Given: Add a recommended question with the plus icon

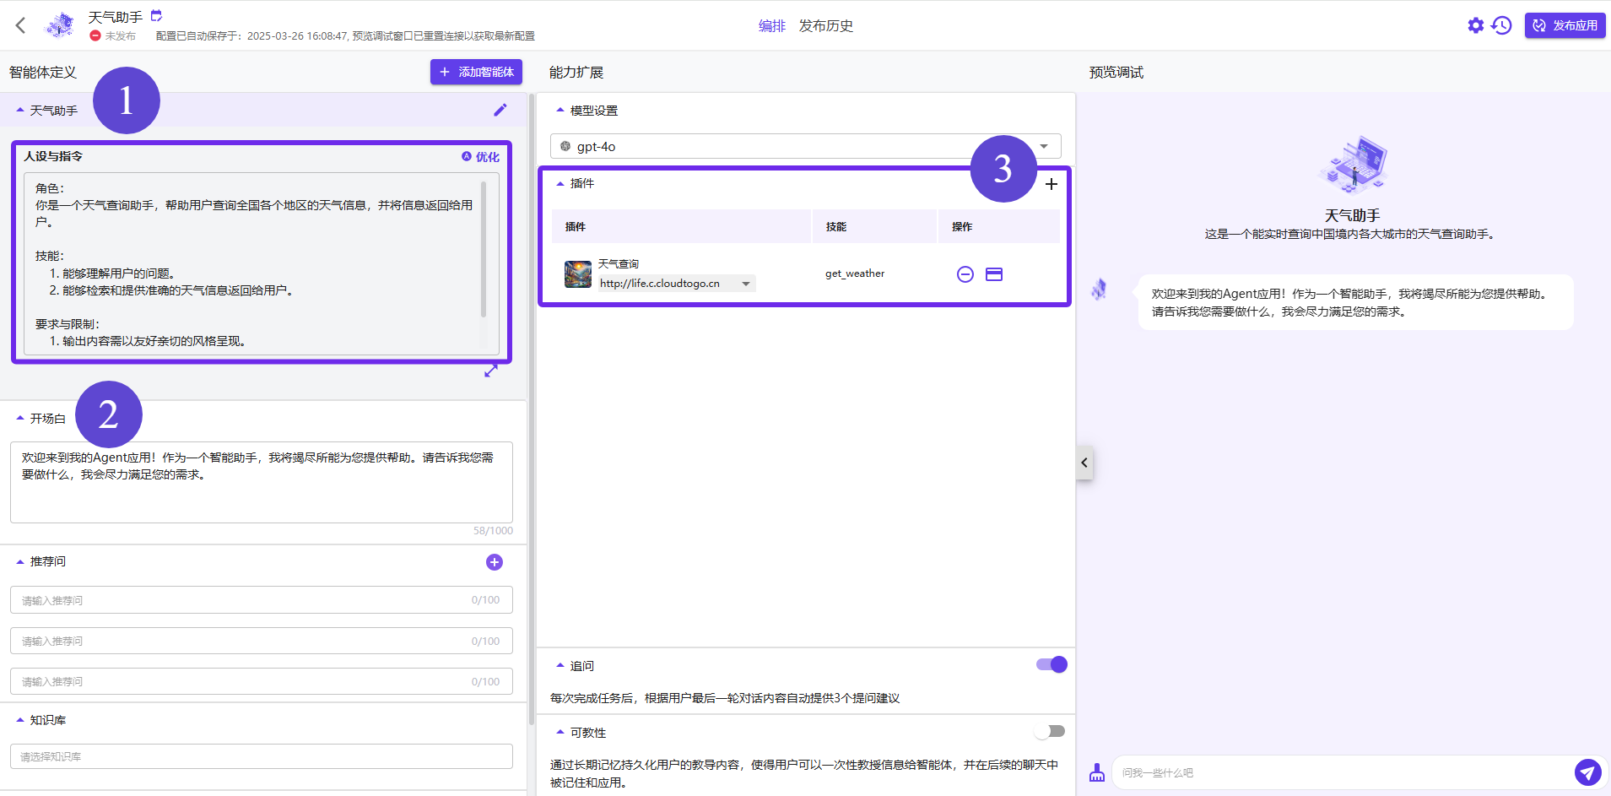Looking at the screenshot, I should pyautogui.click(x=494, y=561).
